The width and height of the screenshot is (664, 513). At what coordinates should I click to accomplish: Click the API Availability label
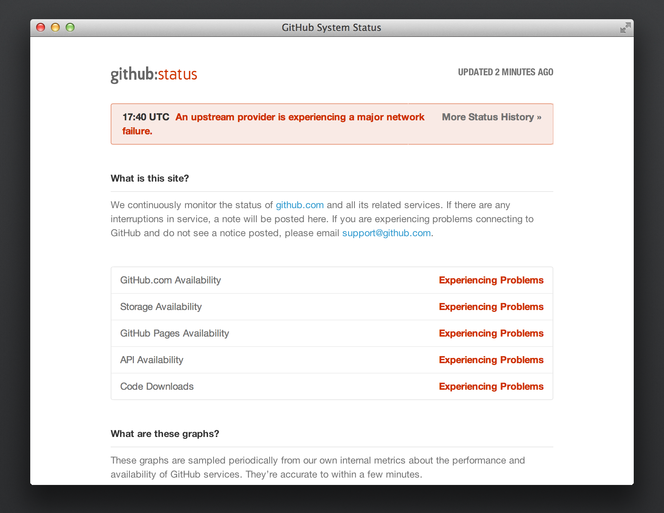tap(152, 360)
